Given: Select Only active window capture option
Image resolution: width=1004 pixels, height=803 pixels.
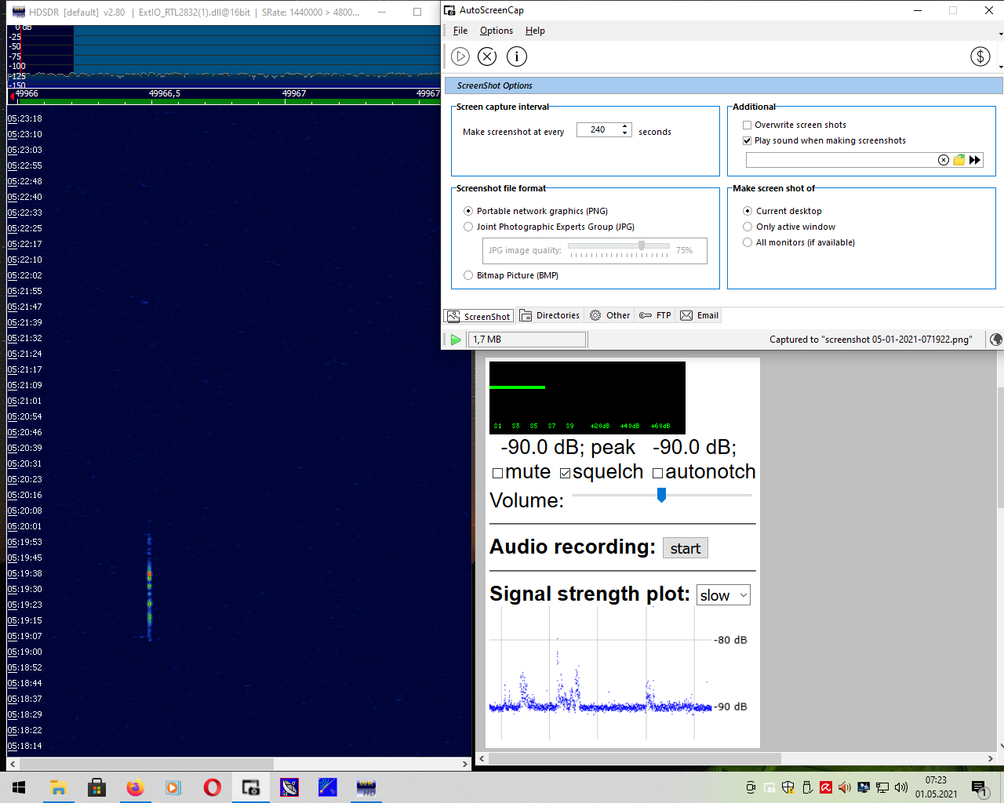Looking at the screenshot, I should [x=748, y=227].
